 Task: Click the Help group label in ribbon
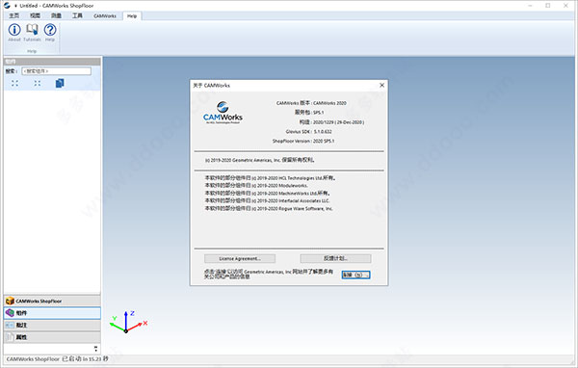coord(32,51)
